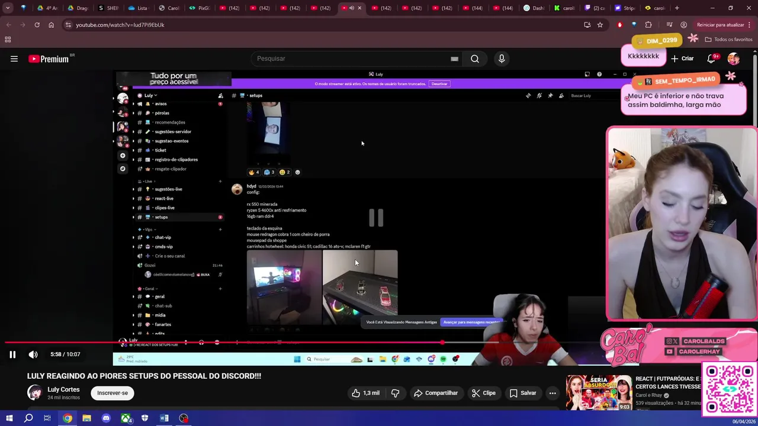This screenshot has height=426, width=758.
Task: Create a clip with Clipe button
Action: [x=483, y=393]
